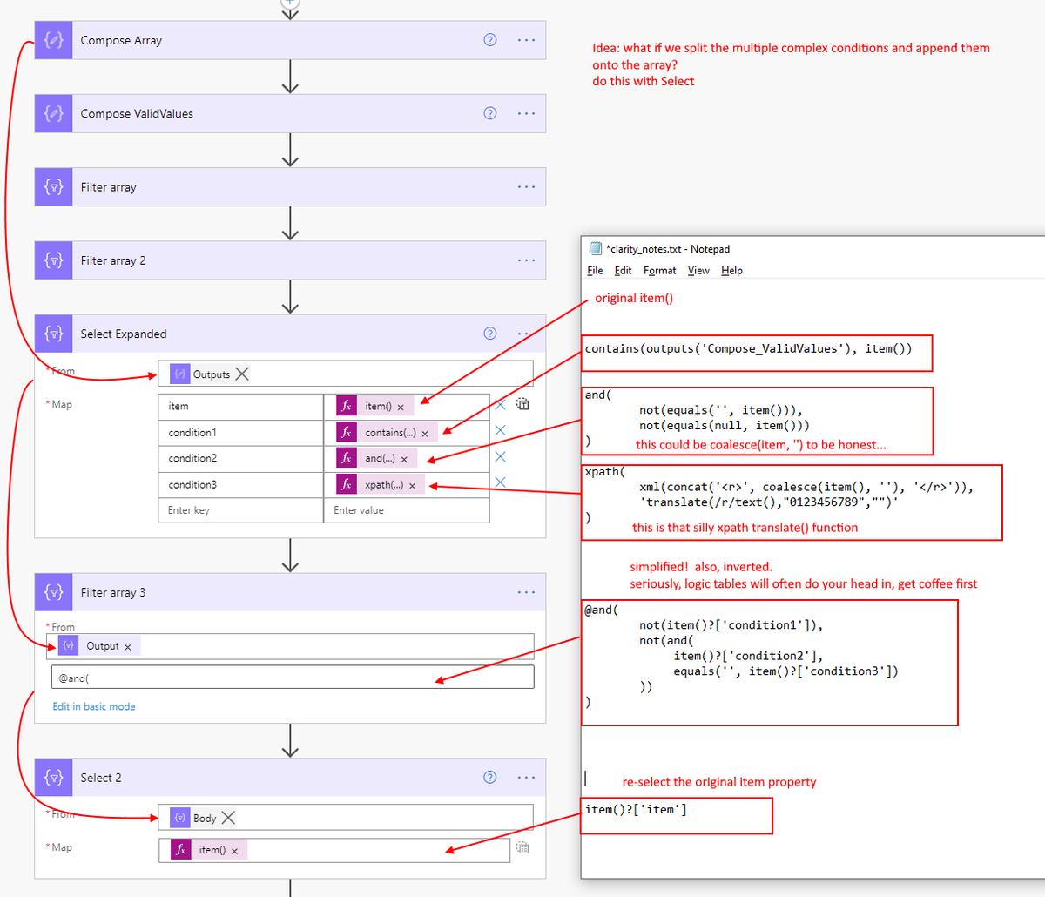Click the Compose Array action icon
The image size is (1045, 897).
(54, 40)
